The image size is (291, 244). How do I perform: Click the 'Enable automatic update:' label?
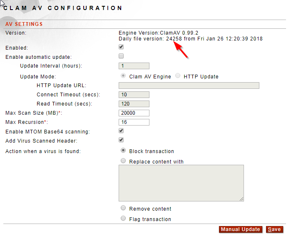39,57
